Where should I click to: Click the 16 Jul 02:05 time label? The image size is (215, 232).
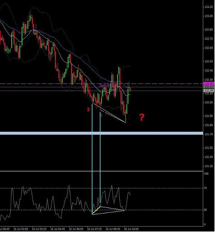(20, 229)
